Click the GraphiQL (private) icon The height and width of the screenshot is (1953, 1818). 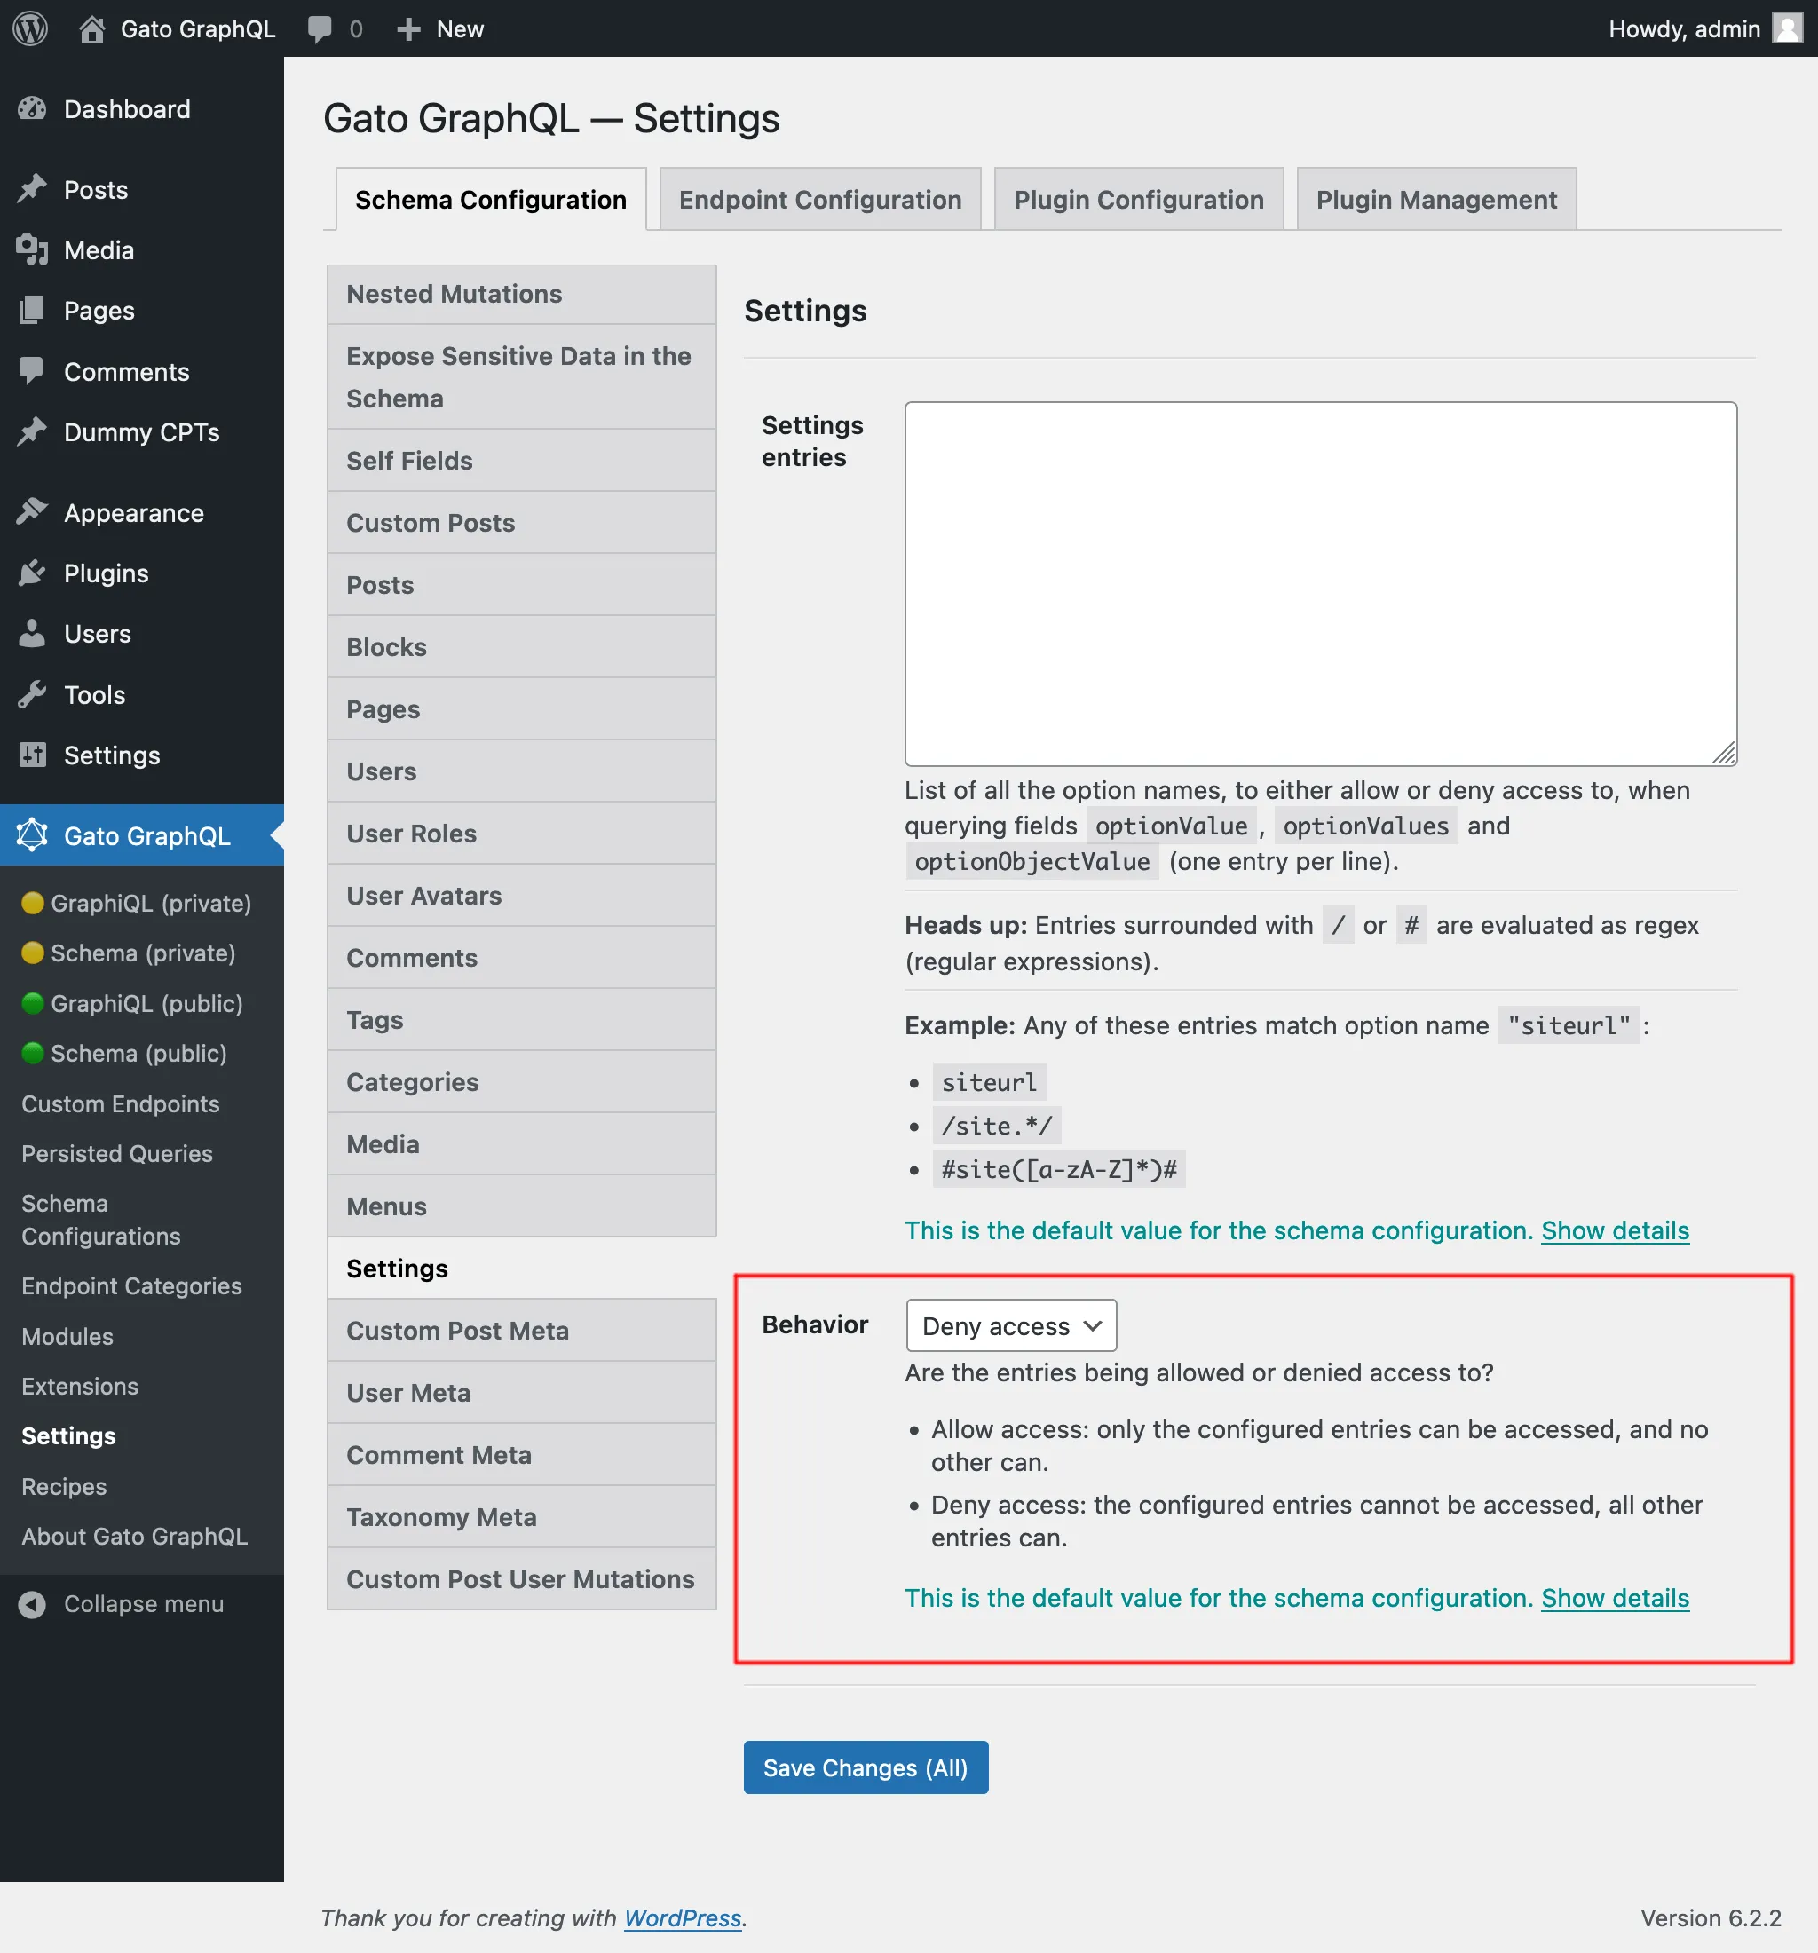click(29, 902)
